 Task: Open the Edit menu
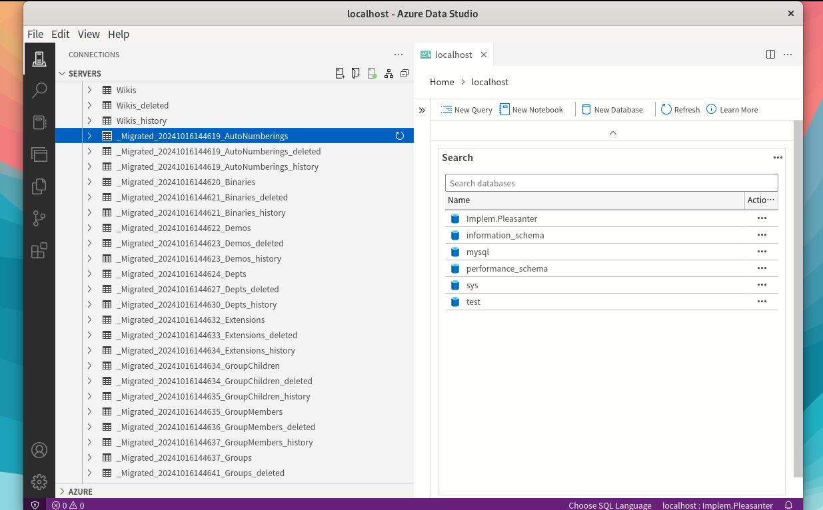61,34
